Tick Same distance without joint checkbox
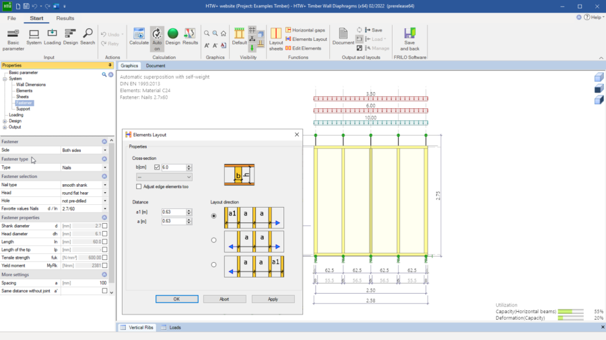Screen dimensions: 606x340 click(x=105, y=291)
